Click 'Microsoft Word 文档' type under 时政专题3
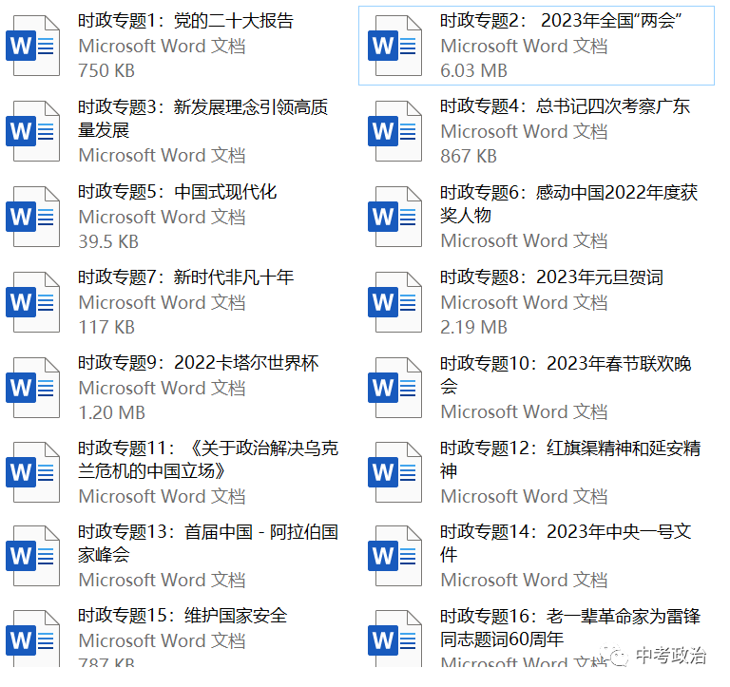 [162, 156]
